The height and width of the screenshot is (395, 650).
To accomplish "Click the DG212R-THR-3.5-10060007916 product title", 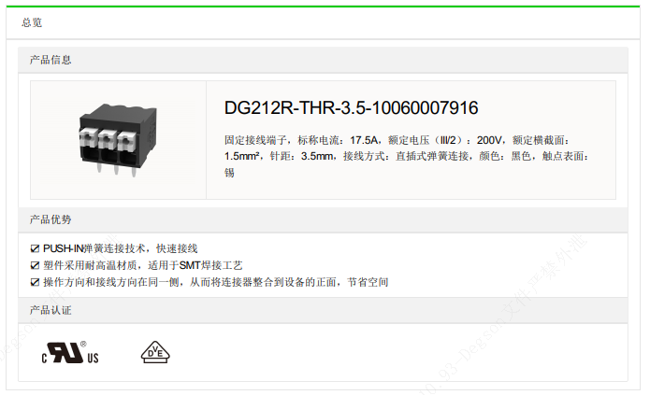I will 351,107.
